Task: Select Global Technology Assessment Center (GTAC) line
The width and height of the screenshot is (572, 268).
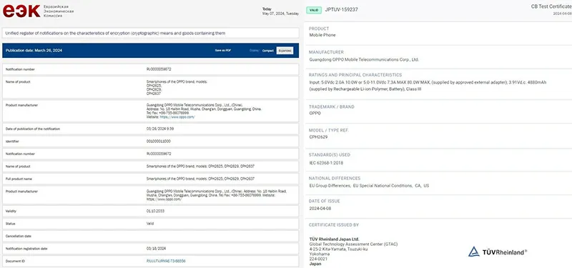Action: click(x=353, y=244)
